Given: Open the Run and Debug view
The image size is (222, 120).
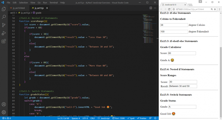Looking at the screenshot, I should [x=4, y=33].
